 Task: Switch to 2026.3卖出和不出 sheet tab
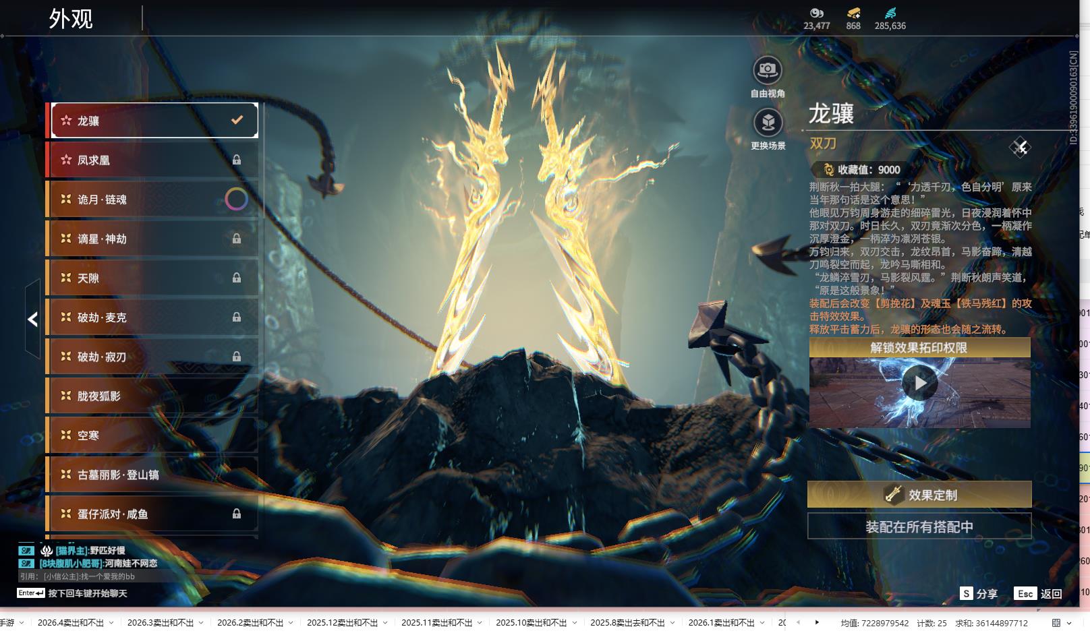pos(160,623)
